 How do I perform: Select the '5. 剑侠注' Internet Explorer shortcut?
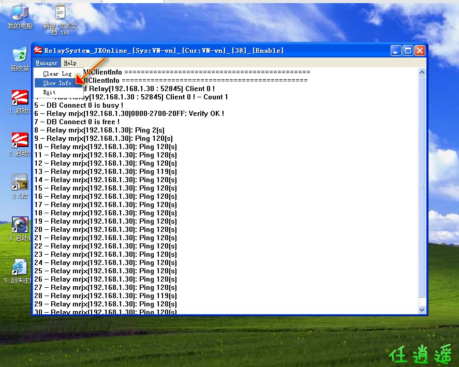pos(18,272)
